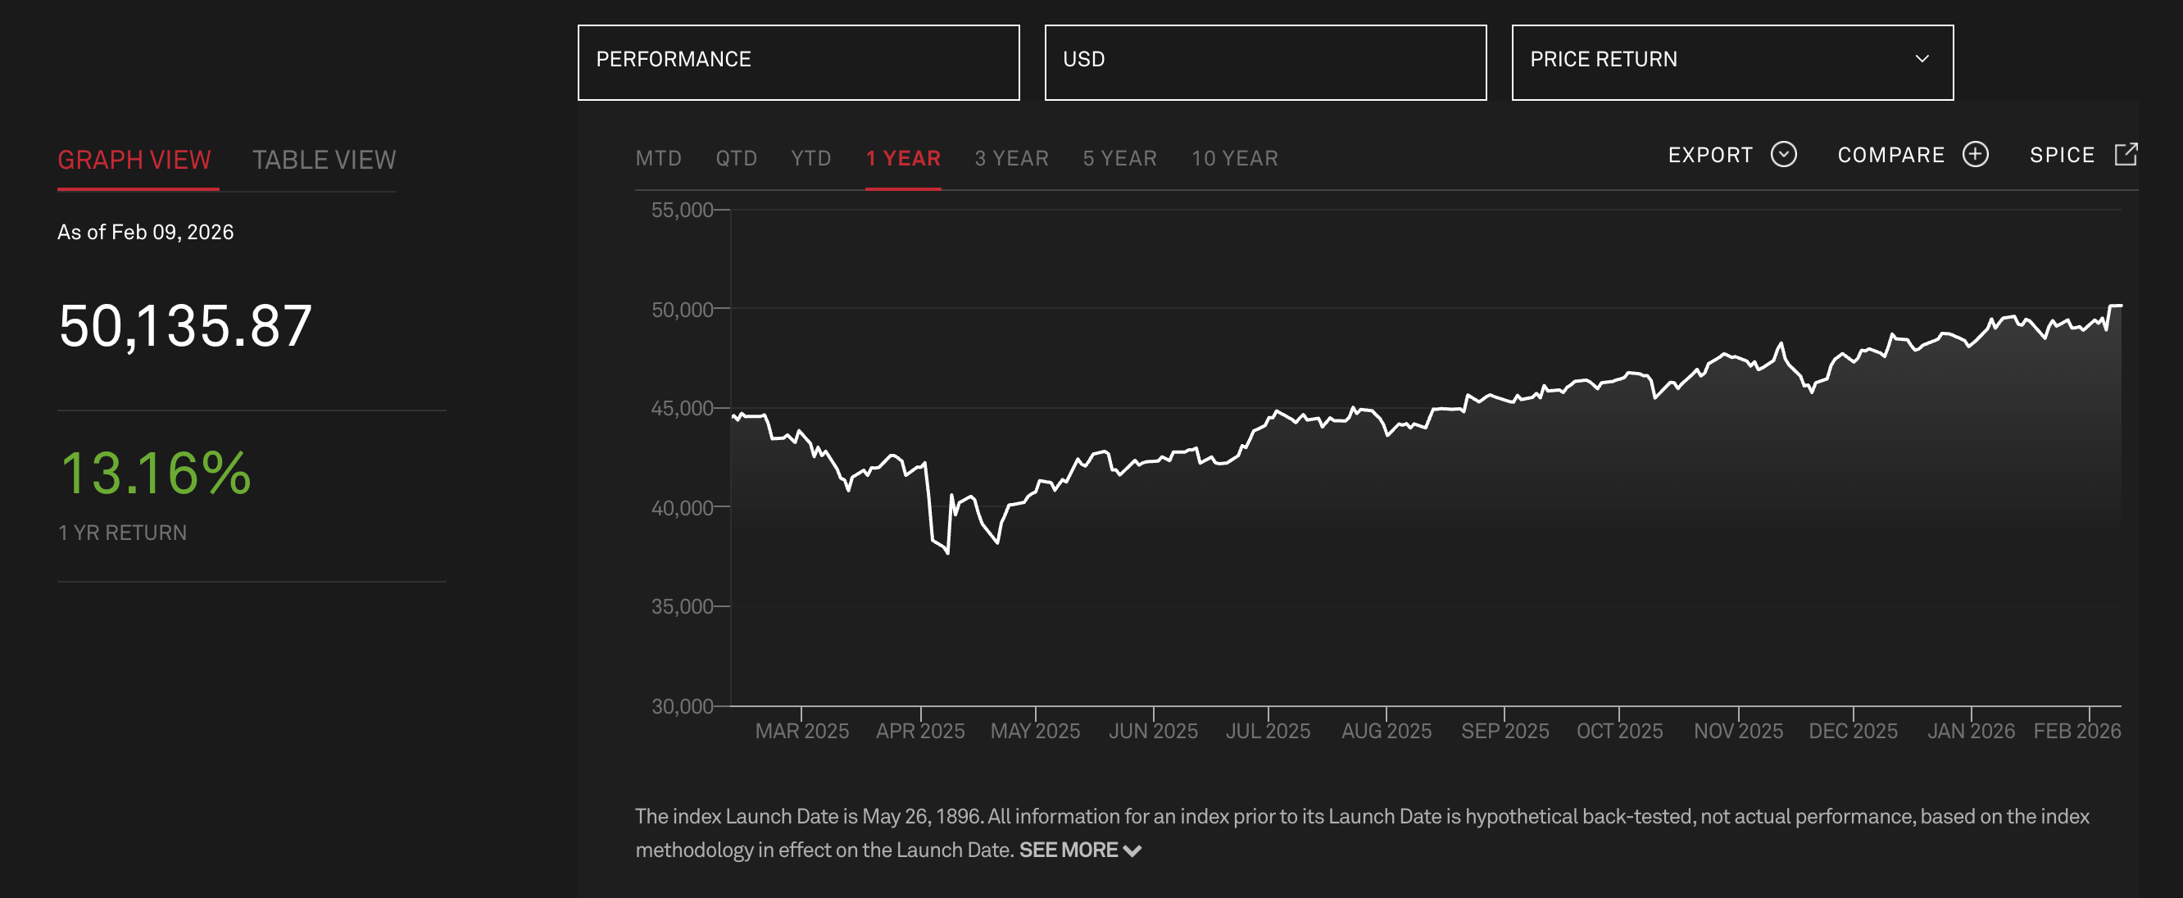Open the USD currency selector
Image resolution: width=2183 pixels, height=898 pixels.
pyautogui.click(x=1264, y=61)
